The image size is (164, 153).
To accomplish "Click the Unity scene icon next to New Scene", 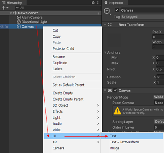I will pos(15,13).
